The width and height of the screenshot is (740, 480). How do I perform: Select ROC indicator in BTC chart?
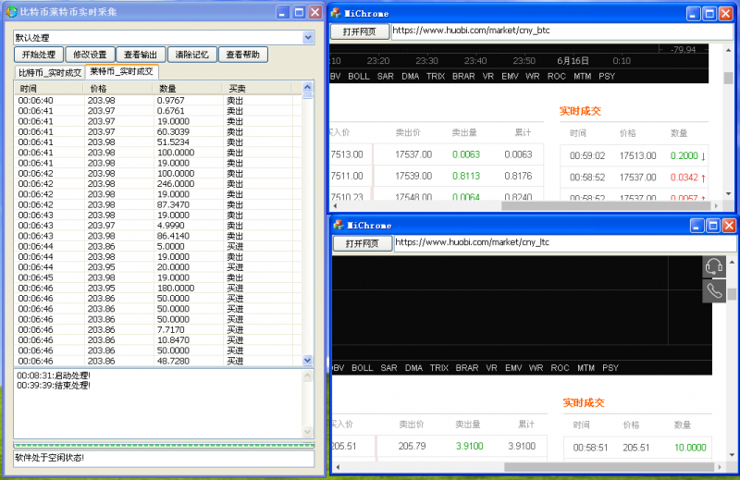pyautogui.click(x=557, y=76)
